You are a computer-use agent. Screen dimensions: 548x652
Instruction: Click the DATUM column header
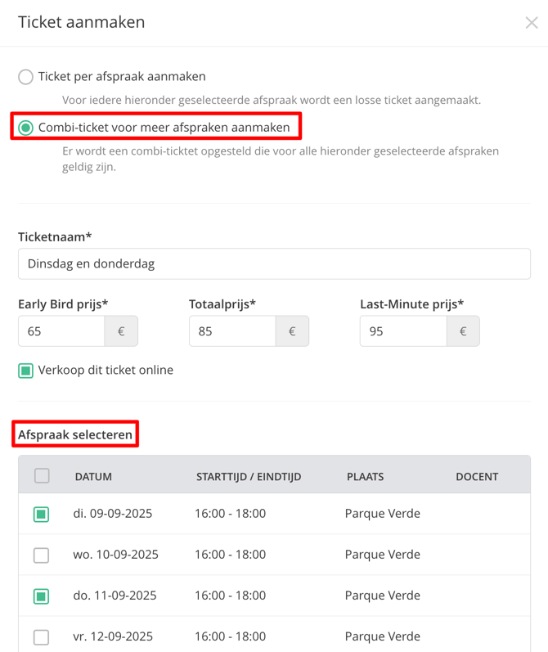[x=93, y=477]
